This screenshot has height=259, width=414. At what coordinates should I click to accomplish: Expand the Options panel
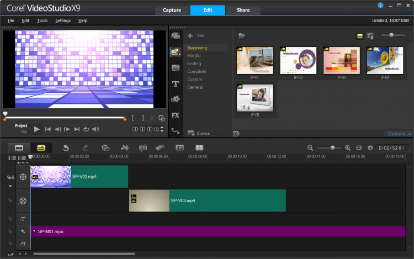[x=399, y=134]
